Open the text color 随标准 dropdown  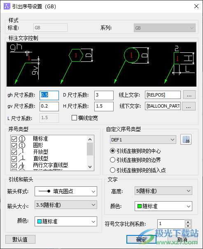pos(163,206)
